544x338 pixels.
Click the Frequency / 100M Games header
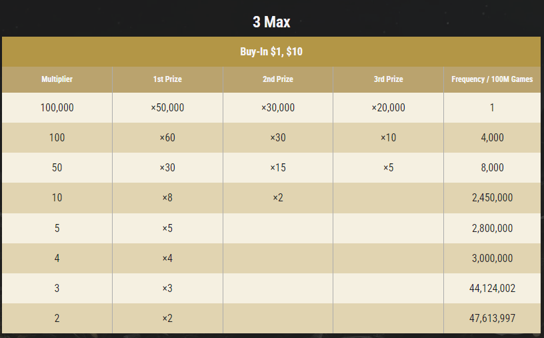click(492, 79)
